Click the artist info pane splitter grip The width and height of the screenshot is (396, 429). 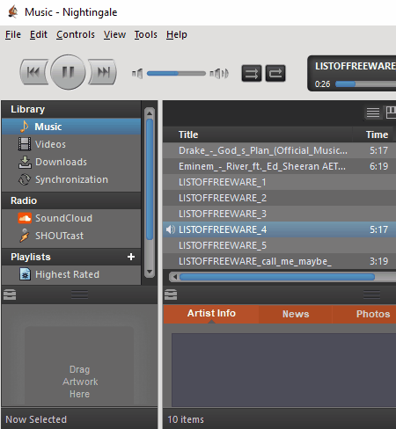(371, 294)
